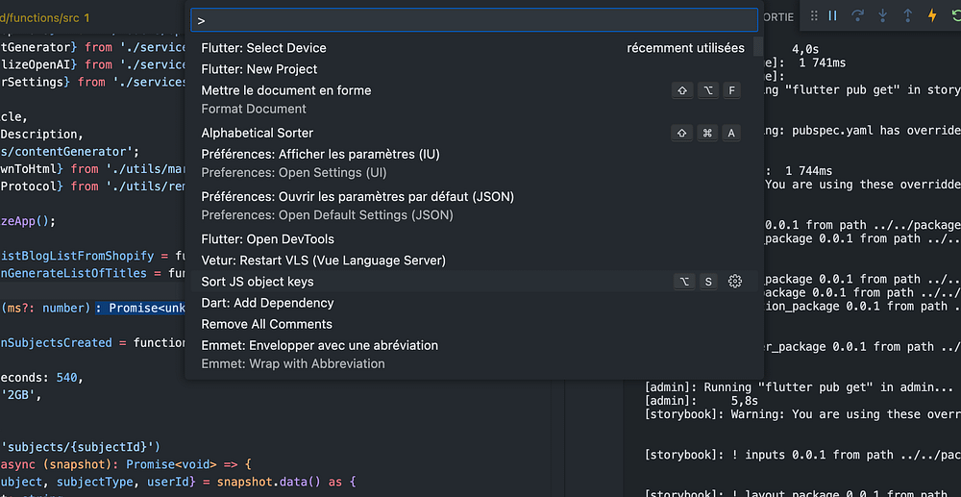Click the Step Out debug icon

click(x=908, y=16)
